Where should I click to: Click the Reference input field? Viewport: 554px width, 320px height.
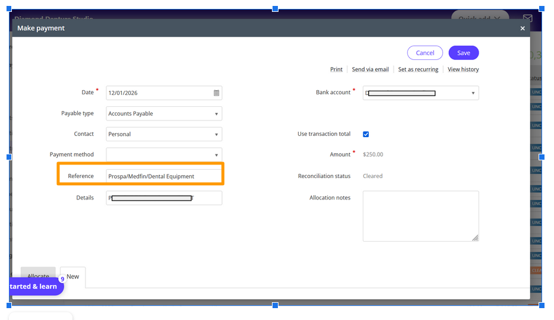164,176
